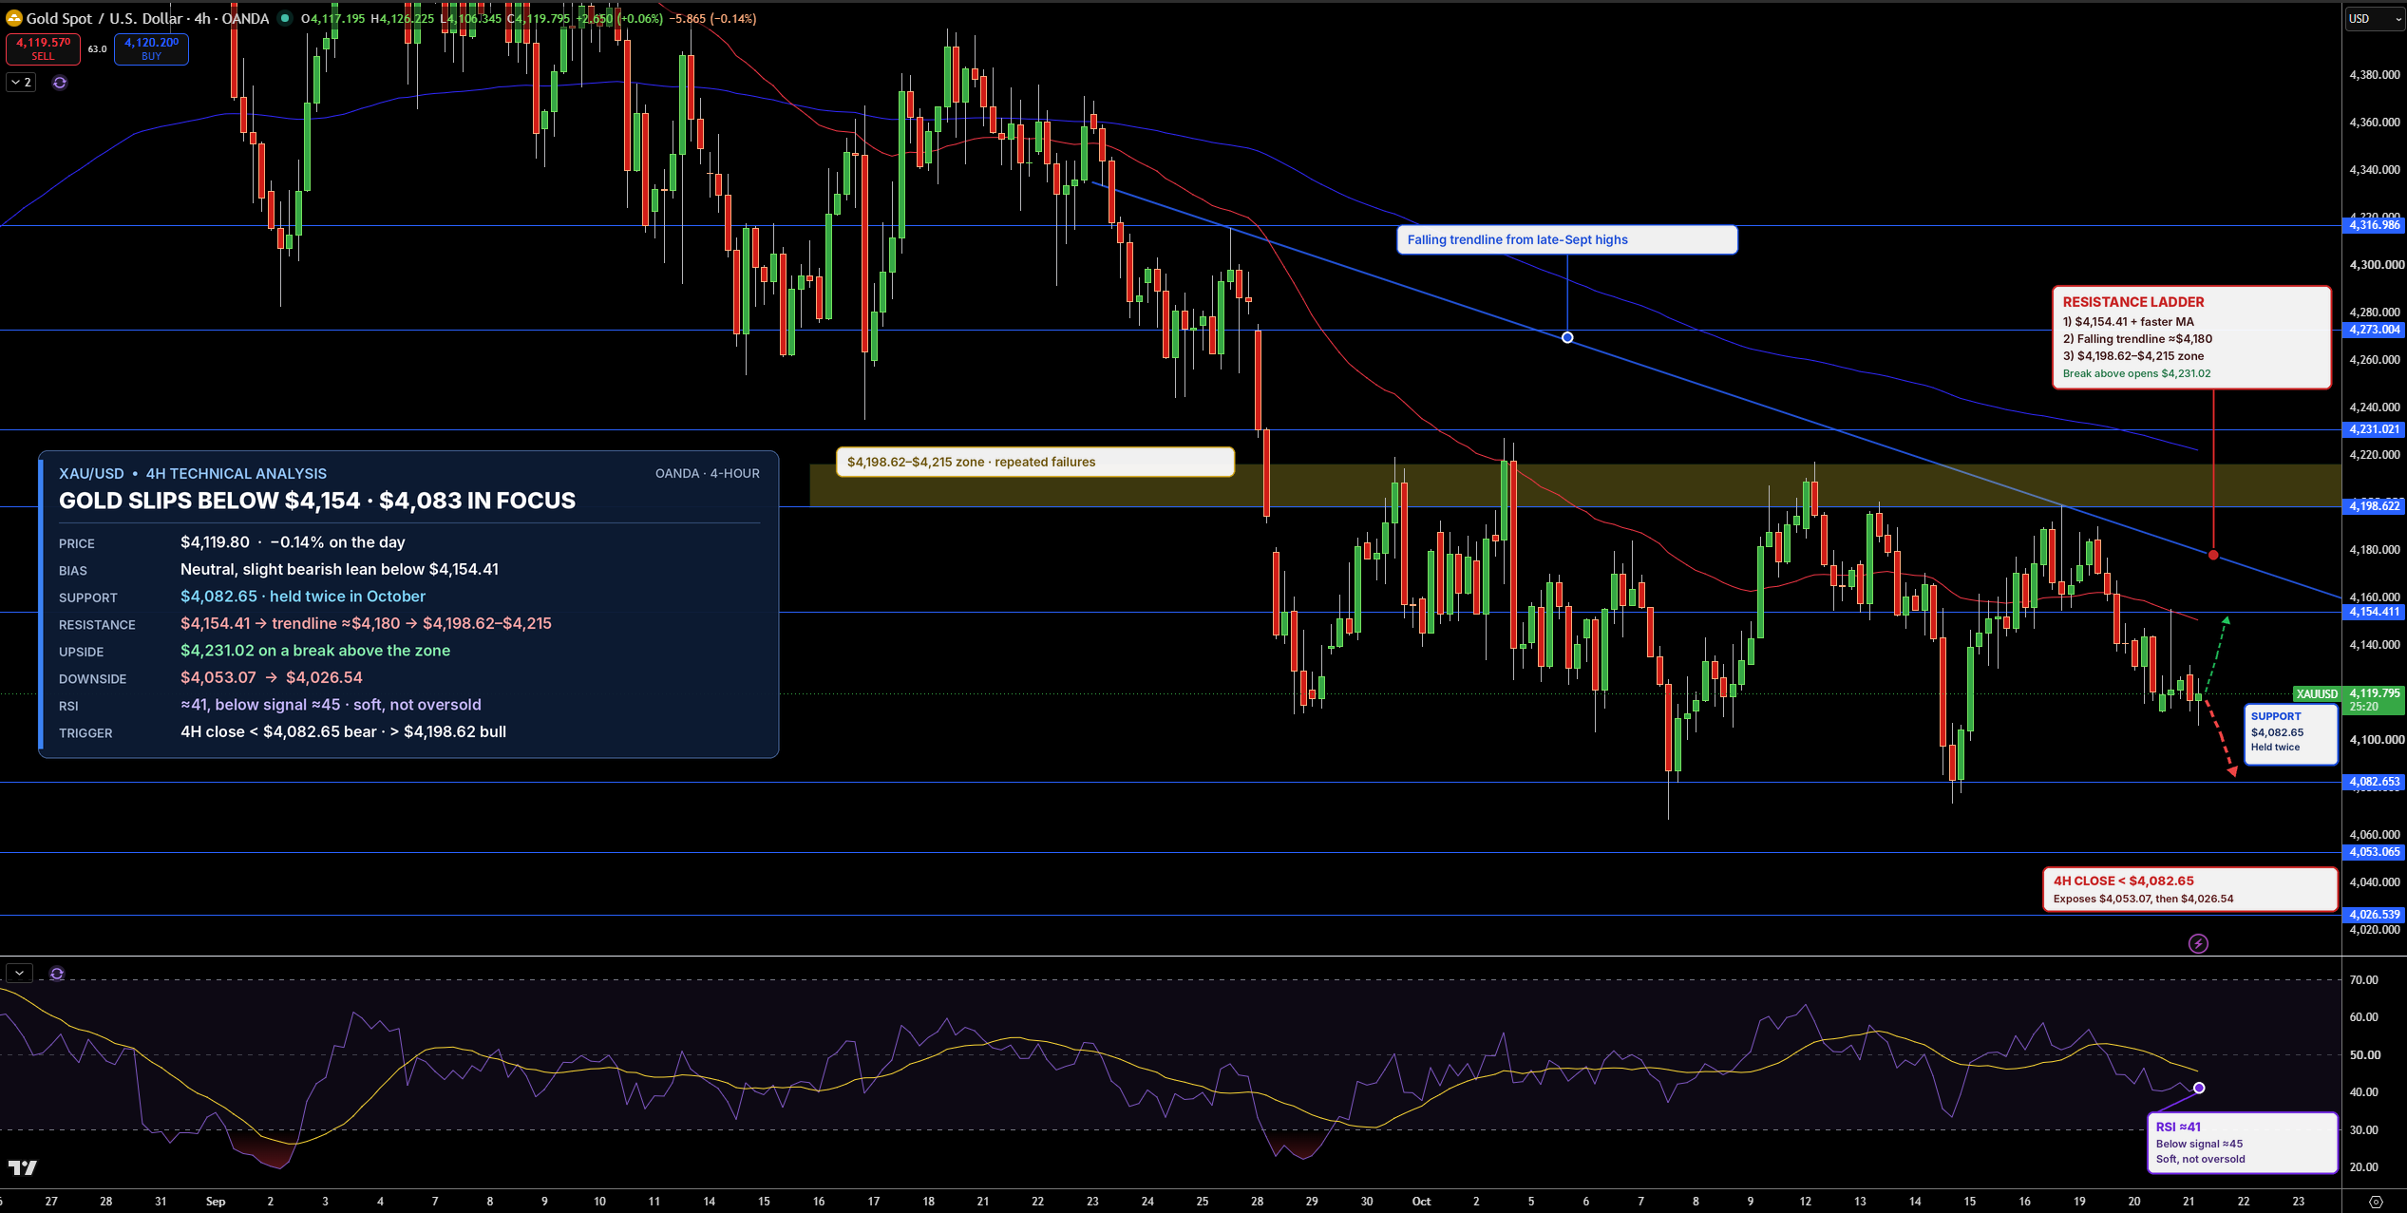
Task: Select the 4,026.539 price line label
Action: point(2374,915)
